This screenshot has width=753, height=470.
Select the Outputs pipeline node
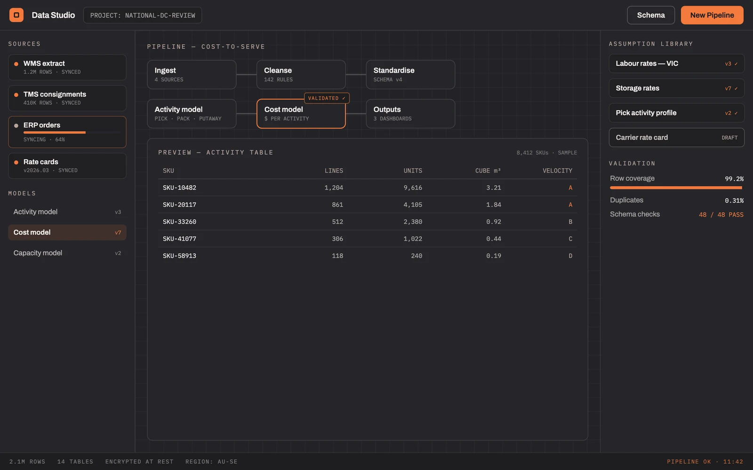click(410, 114)
